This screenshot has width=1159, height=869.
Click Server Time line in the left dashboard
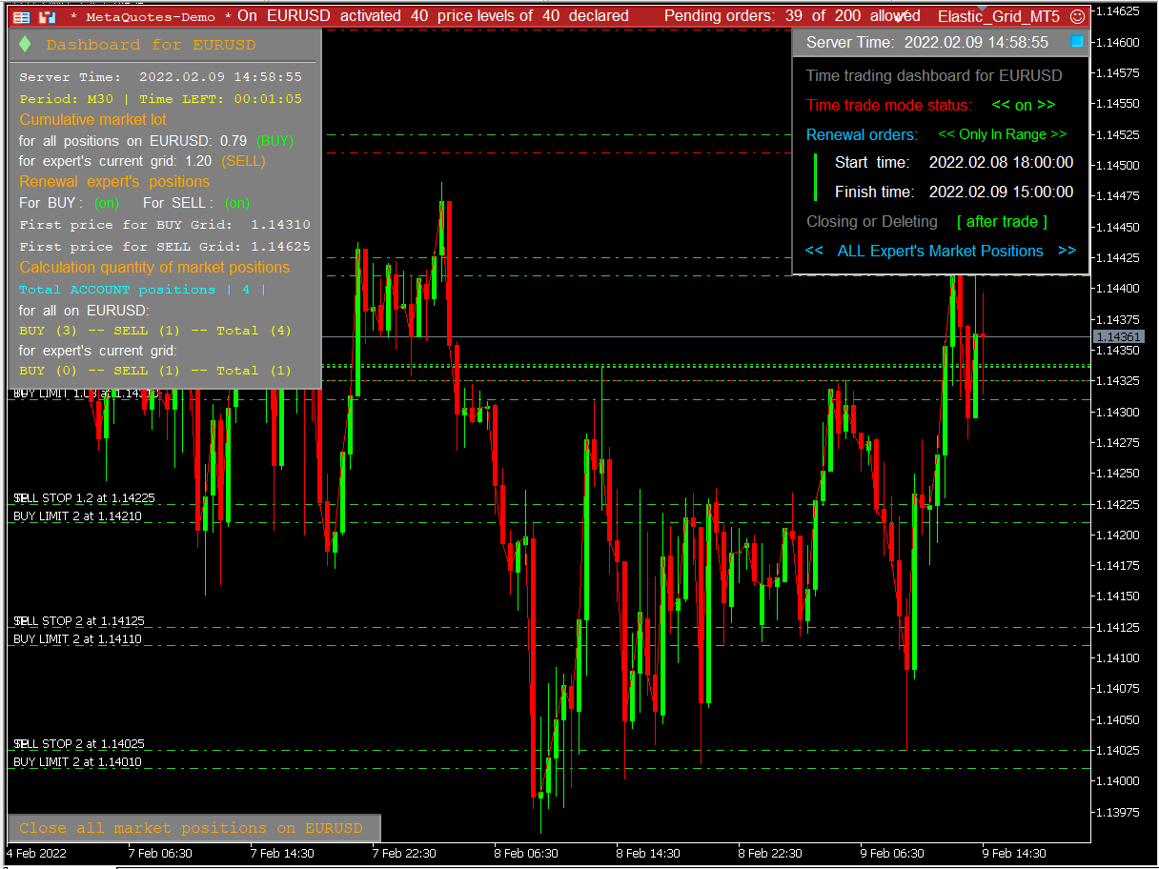click(160, 77)
